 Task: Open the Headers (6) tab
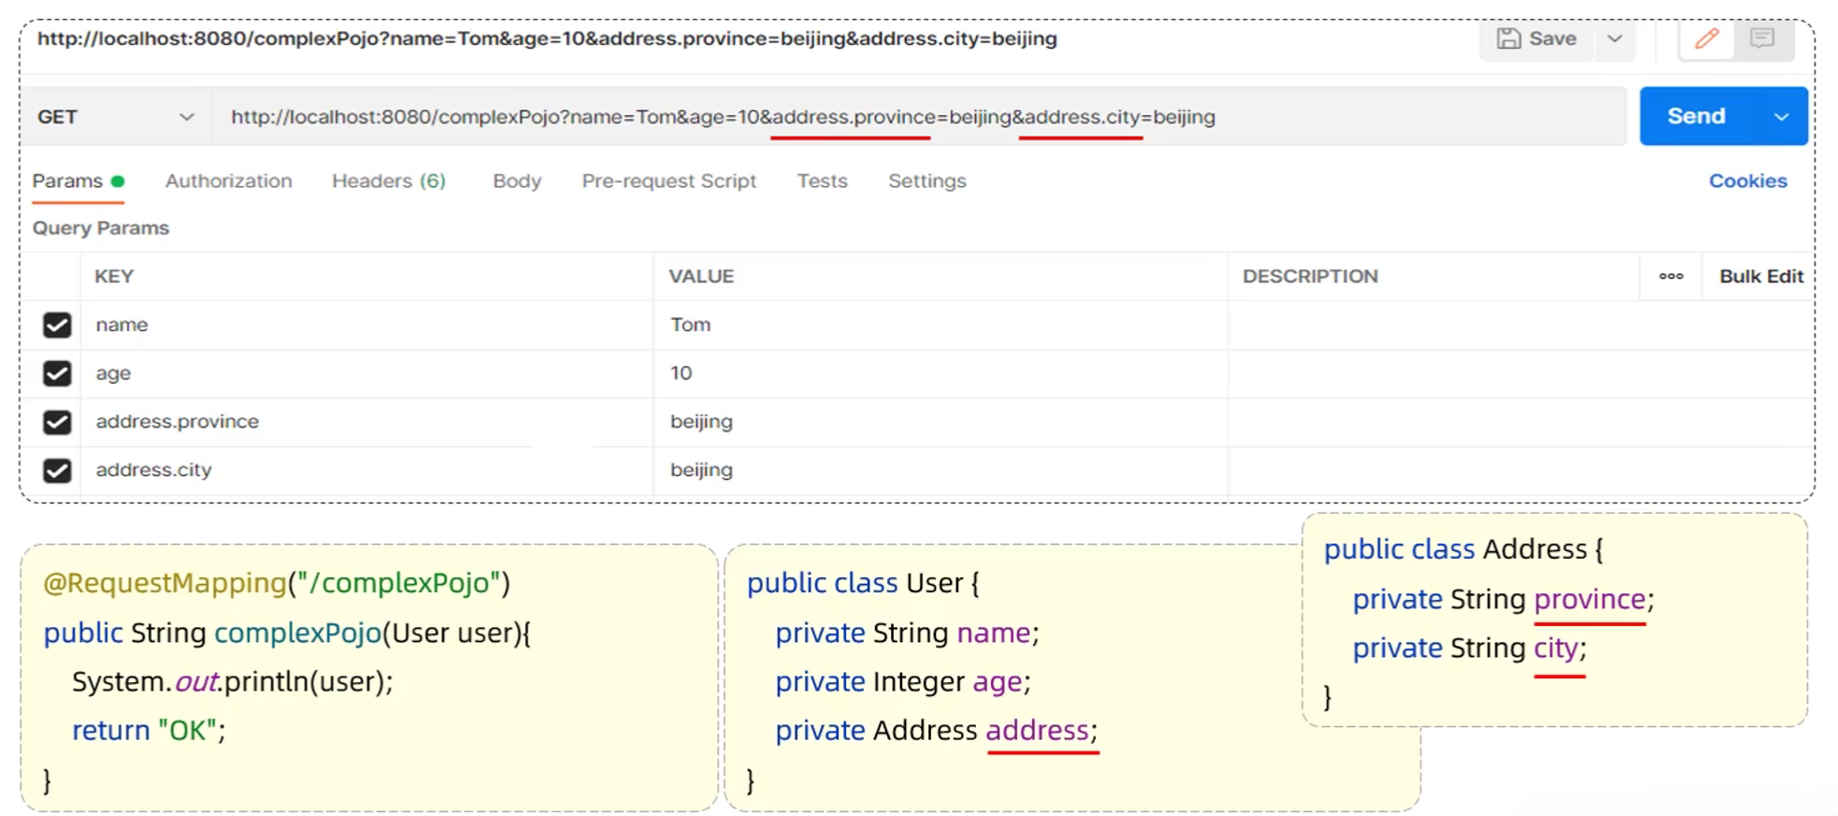click(x=388, y=181)
